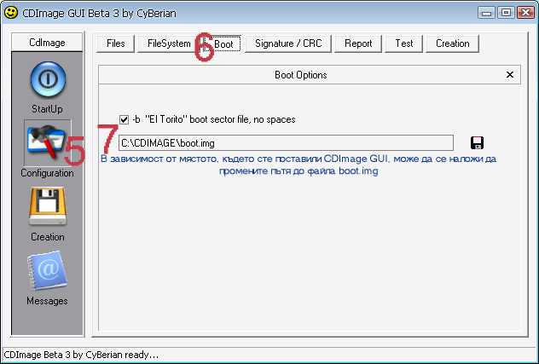Viewport: 539px width, 364px height.
Task: Click the status bar text CDImage Beta 3 ready
Action: (81, 355)
